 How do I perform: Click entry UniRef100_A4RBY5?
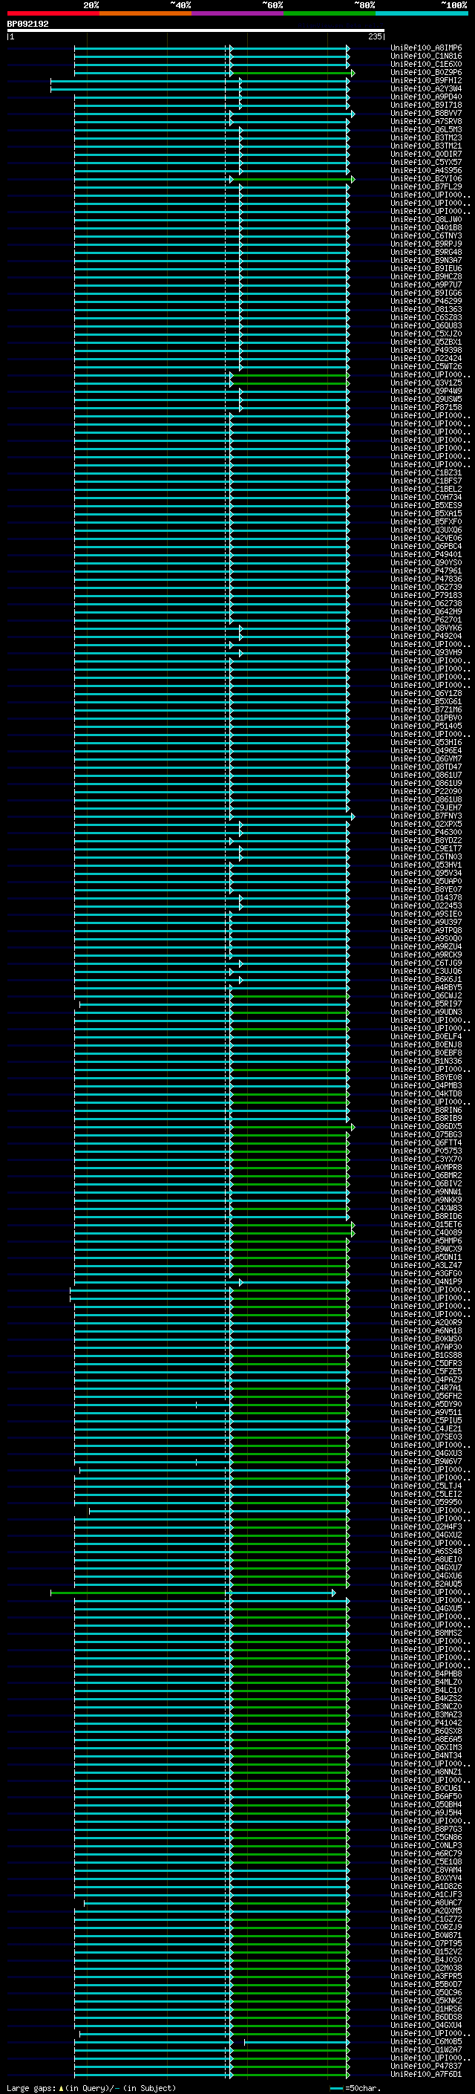pyautogui.click(x=426, y=988)
